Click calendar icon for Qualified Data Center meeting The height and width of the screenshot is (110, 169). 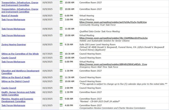61,29
